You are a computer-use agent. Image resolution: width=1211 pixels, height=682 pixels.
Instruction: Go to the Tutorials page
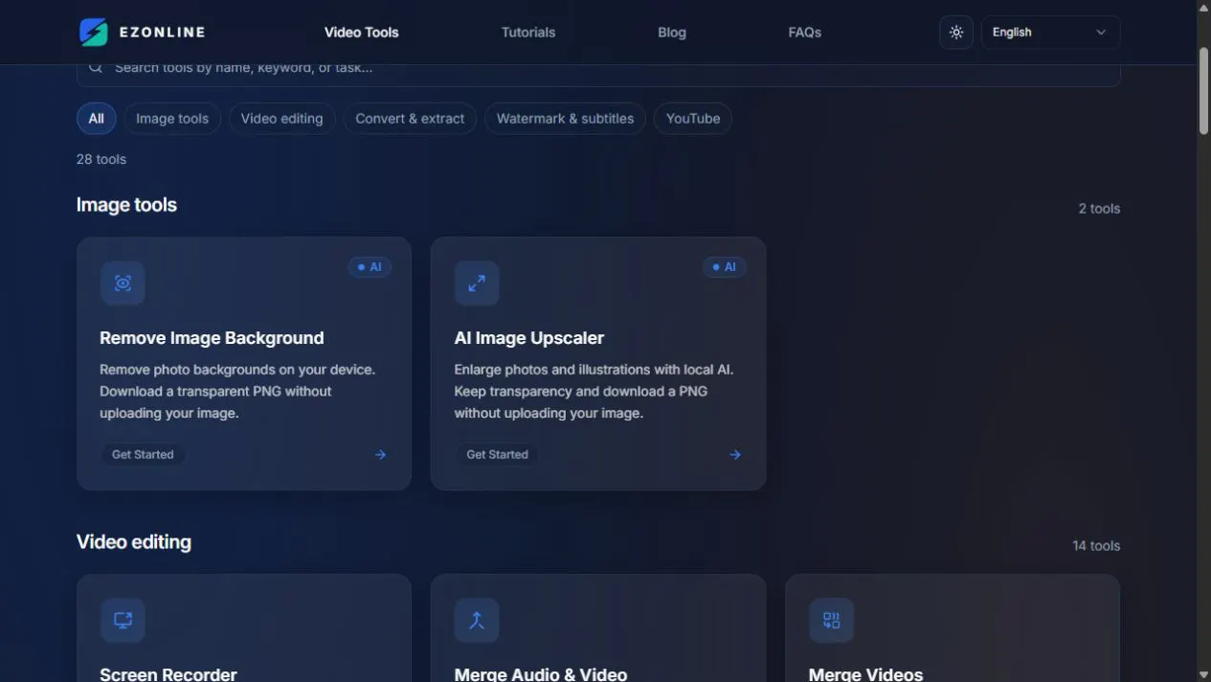coord(528,33)
